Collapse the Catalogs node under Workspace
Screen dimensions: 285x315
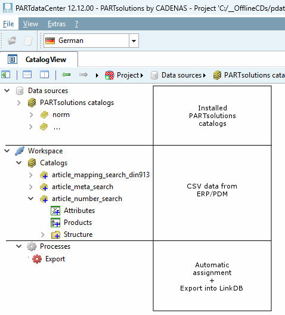click(x=19, y=162)
